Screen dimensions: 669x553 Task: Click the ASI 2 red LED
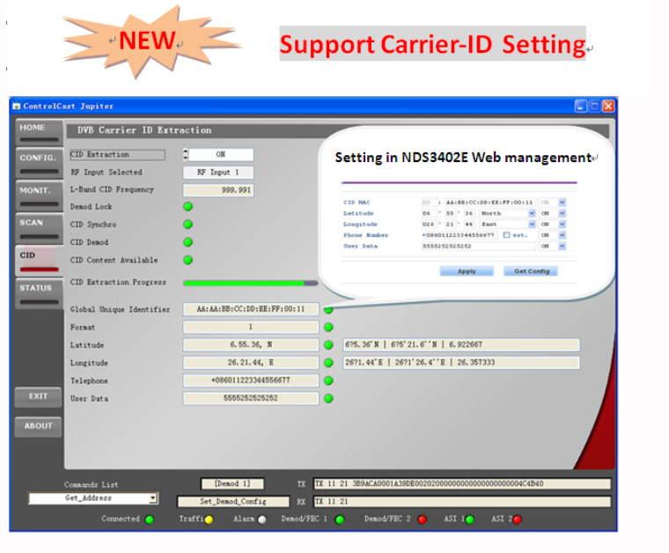pyautogui.click(x=517, y=520)
